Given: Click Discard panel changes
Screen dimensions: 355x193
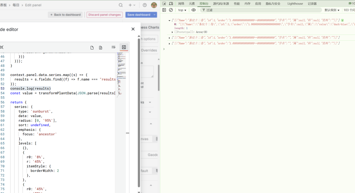Looking at the screenshot, I should pos(104,14).
